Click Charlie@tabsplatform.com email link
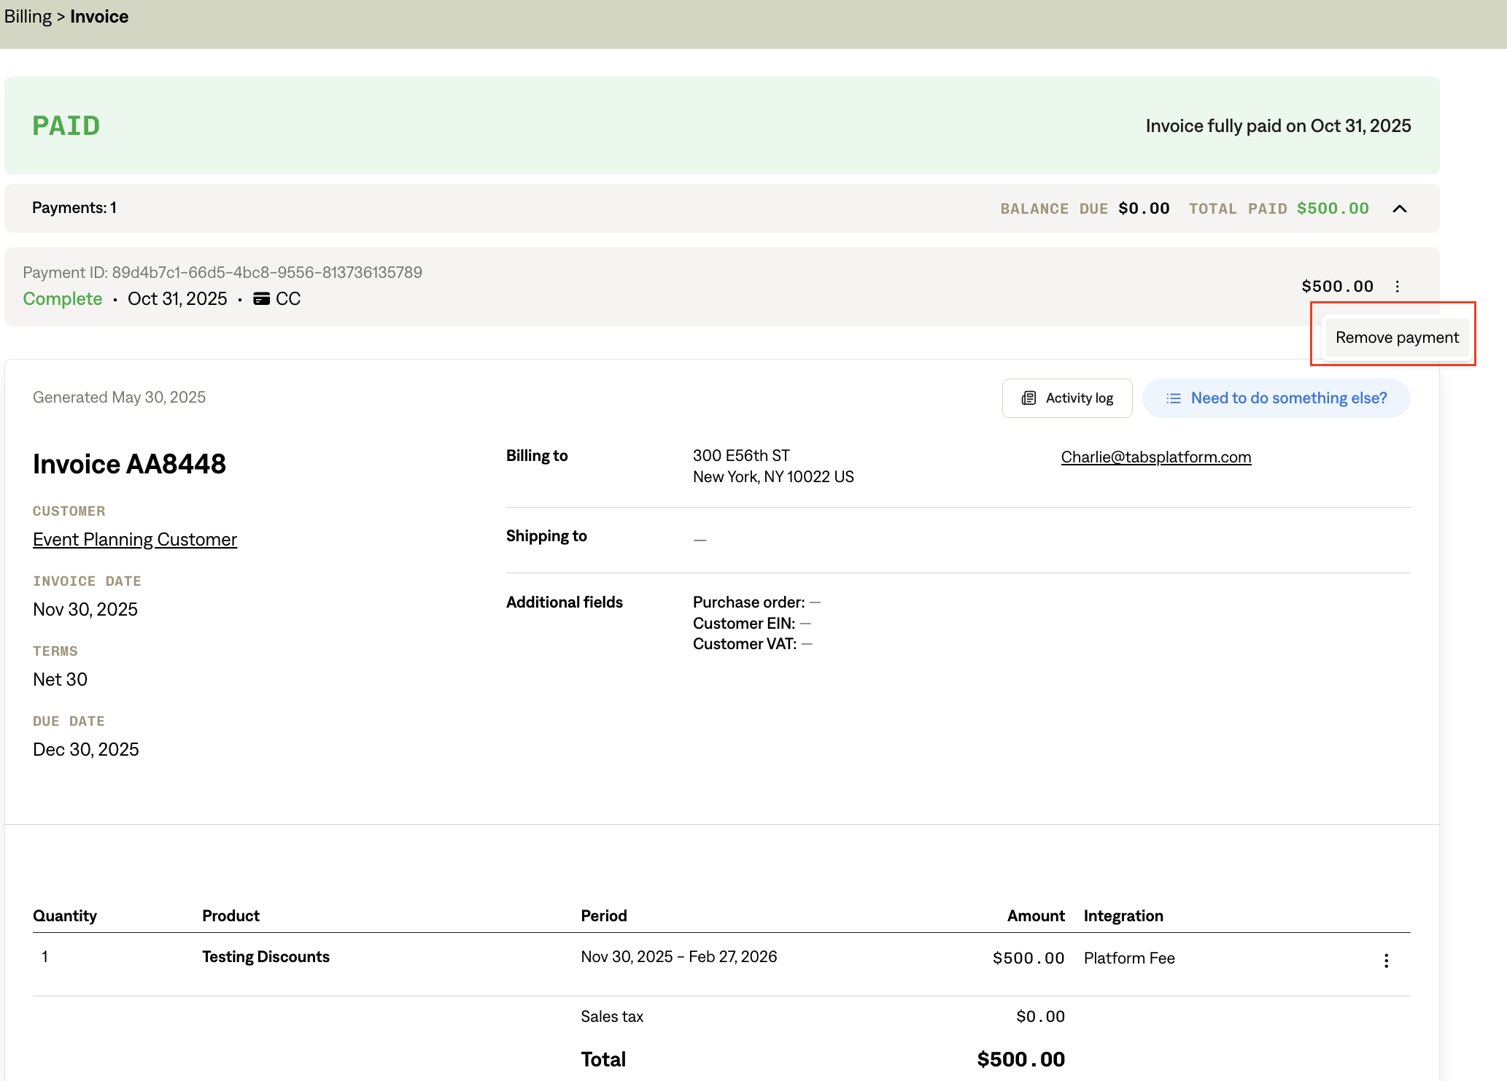1507x1081 pixels. 1155,457
